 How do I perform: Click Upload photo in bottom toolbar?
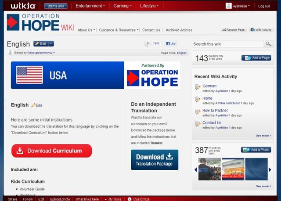[60, 199]
